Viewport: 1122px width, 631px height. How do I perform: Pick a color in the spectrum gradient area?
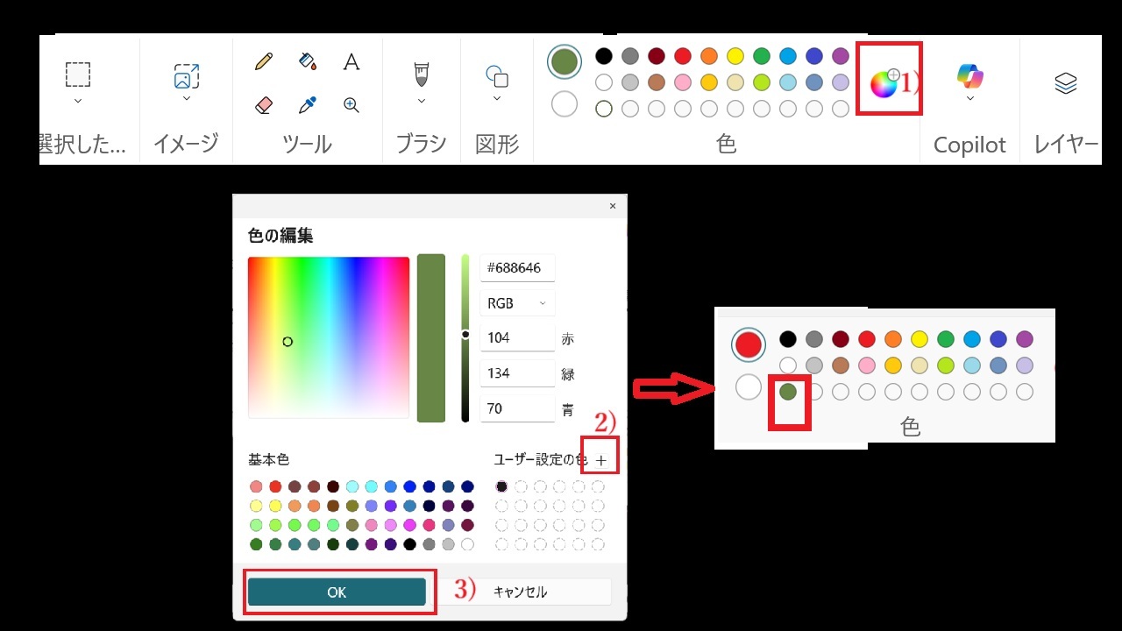pyautogui.click(x=329, y=337)
